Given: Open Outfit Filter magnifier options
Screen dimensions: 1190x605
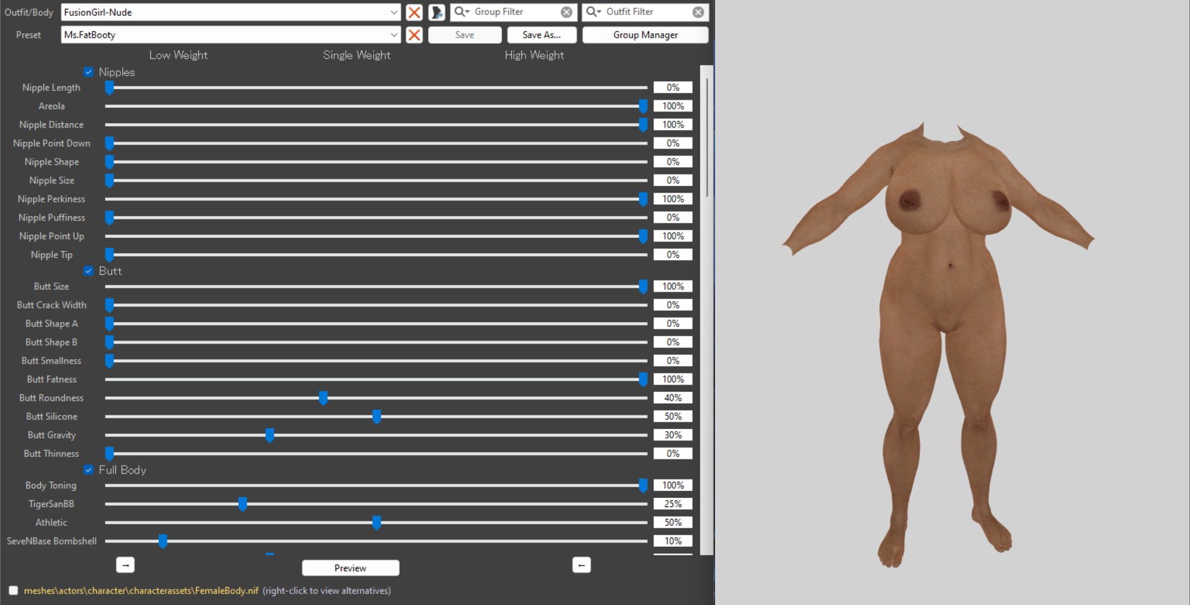Looking at the screenshot, I should point(594,12).
